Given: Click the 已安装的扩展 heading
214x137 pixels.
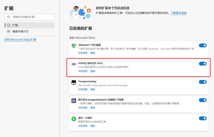Looking at the screenshot, I should [x=81, y=28].
